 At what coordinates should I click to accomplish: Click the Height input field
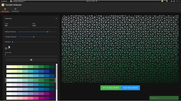click(17, 26)
